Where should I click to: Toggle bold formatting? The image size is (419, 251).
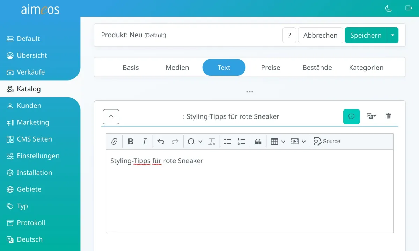(x=130, y=141)
